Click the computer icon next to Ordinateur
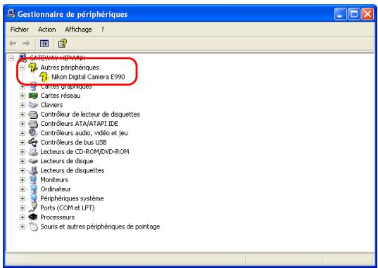This screenshot has height=268, width=378. coord(33,189)
